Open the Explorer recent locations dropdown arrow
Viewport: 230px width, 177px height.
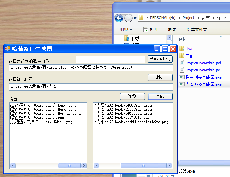[135, 18]
